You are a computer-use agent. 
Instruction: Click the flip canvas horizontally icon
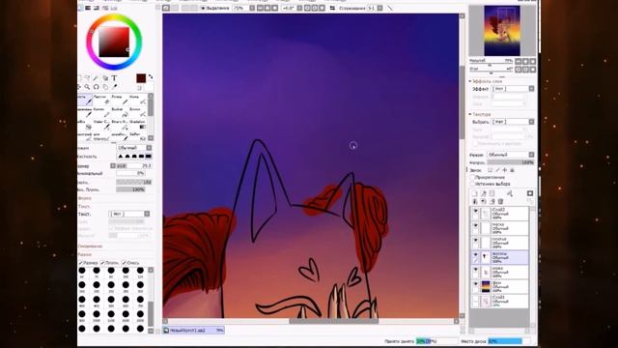click(x=332, y=8)
